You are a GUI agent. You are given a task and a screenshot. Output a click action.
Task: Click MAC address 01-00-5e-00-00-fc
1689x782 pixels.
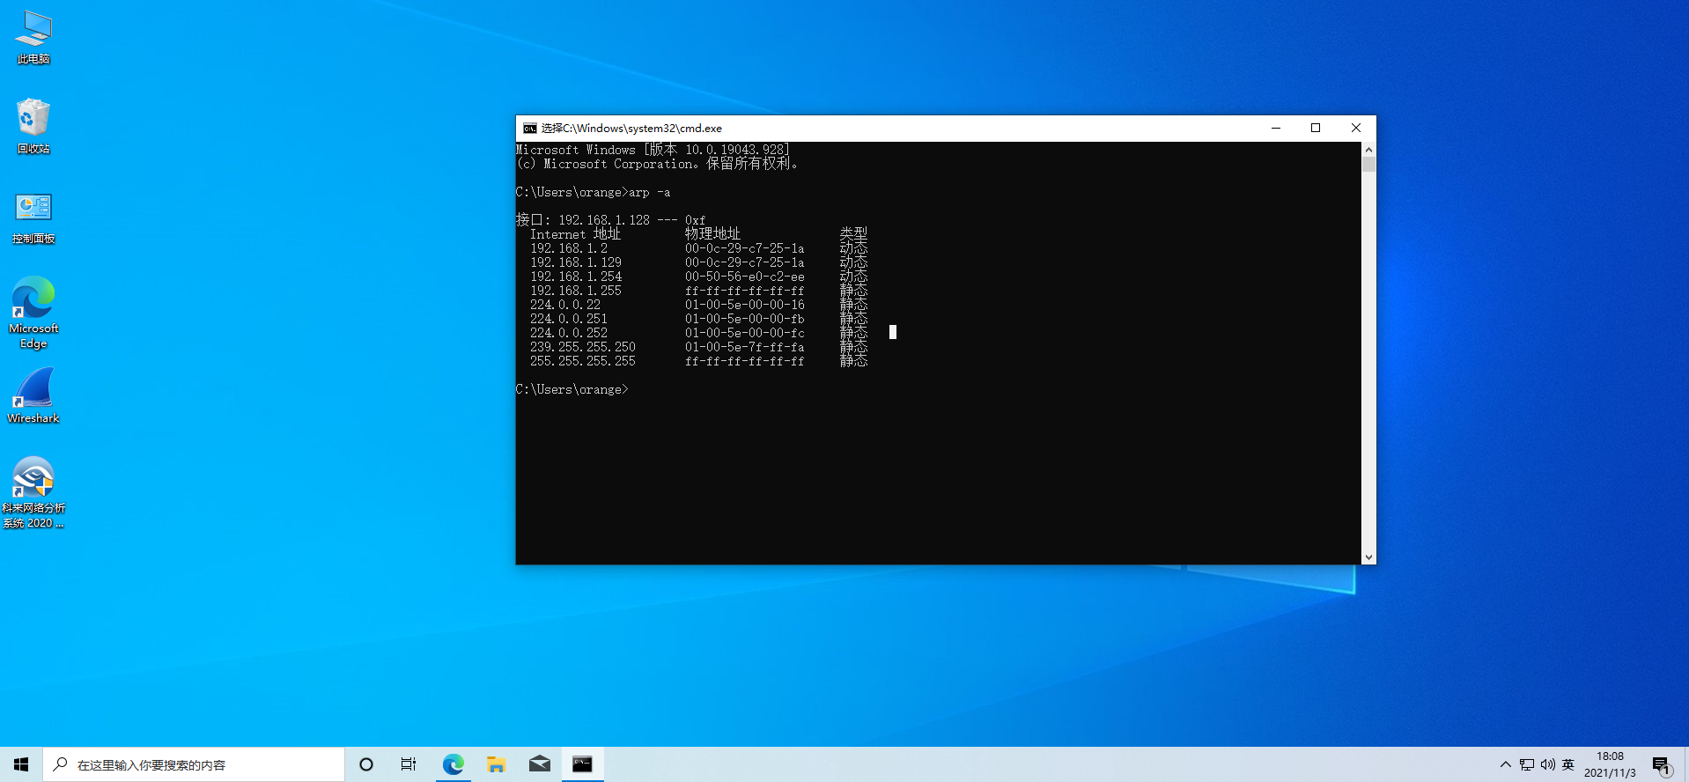(745, 333)
